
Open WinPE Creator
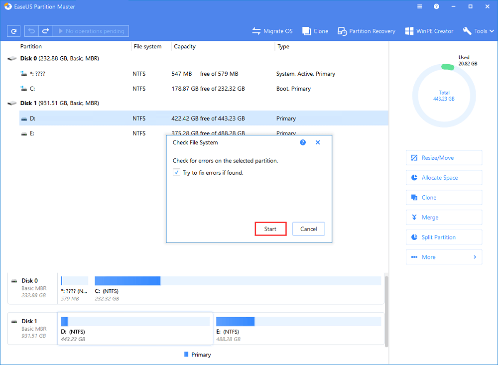pyautogui.click(x=429, y=31)
